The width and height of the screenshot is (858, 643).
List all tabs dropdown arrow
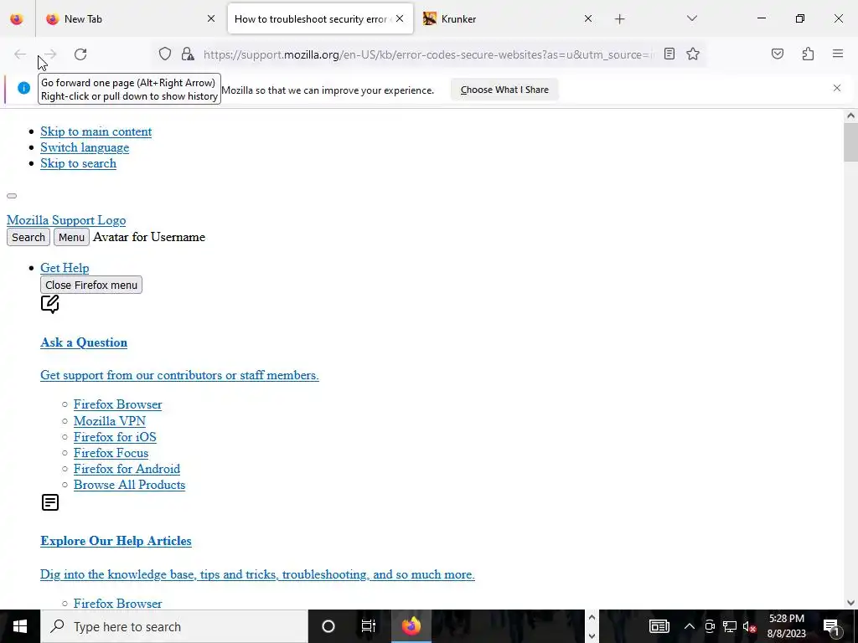tap(691, 18)
